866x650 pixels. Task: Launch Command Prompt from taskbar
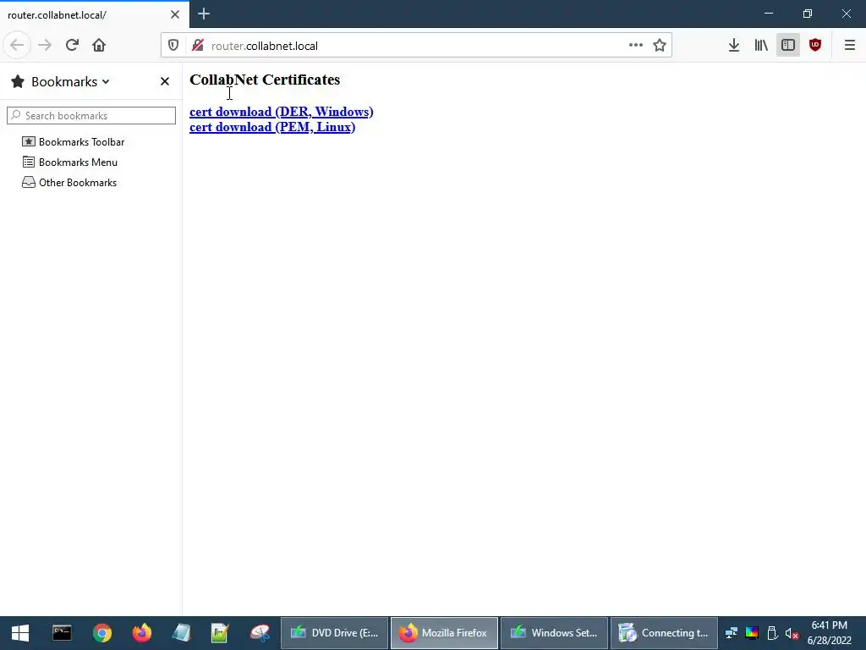(62, 633)
